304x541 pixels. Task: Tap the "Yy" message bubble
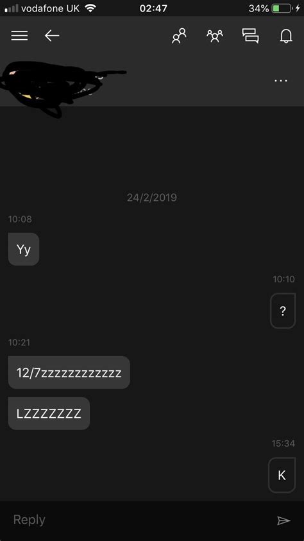click(x=24, y=250)
